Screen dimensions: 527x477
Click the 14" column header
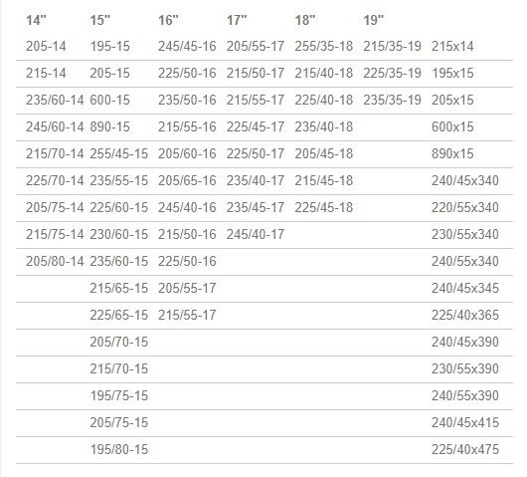click(x=36, y=20)
